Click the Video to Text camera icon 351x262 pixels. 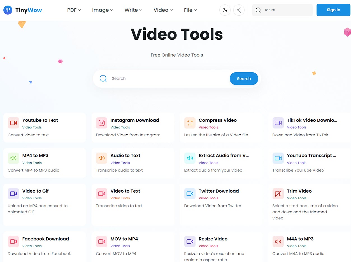[x=102, y=194]
